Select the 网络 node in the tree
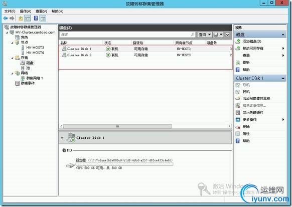292x207 pixels. pyautogui.click(x=24, y=73)
